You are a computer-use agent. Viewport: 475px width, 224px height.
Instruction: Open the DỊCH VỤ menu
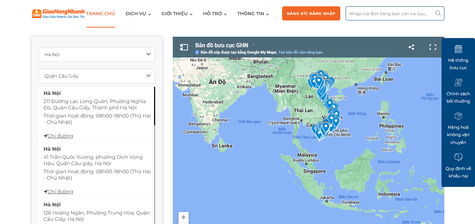pyautogui.click(x=138, y=14)
